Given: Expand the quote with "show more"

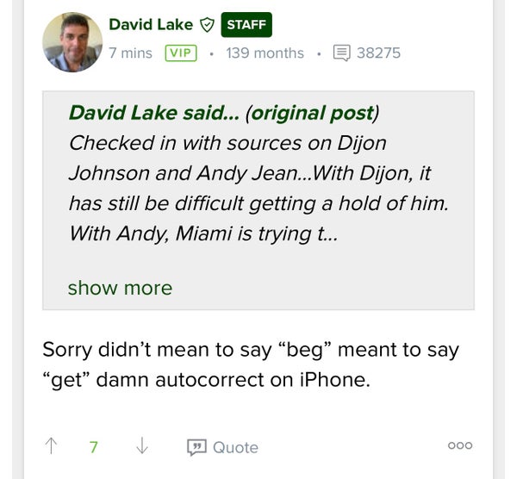Looking at the screenshot, I should 120,288.
